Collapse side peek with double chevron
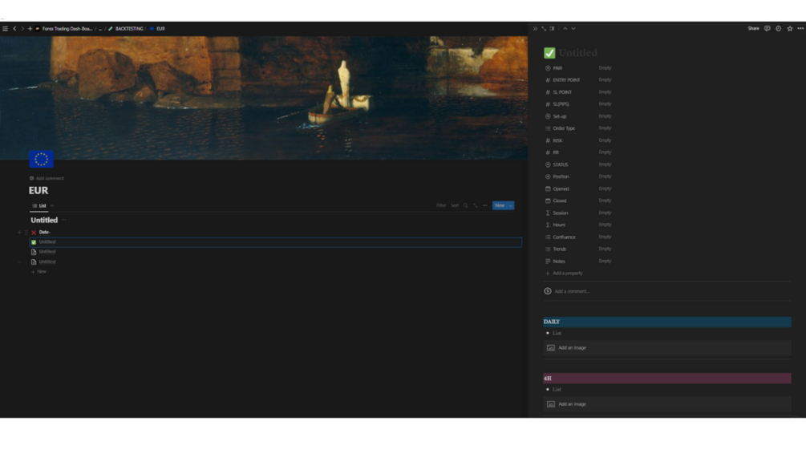806x454 pixels. click(535, 29)
